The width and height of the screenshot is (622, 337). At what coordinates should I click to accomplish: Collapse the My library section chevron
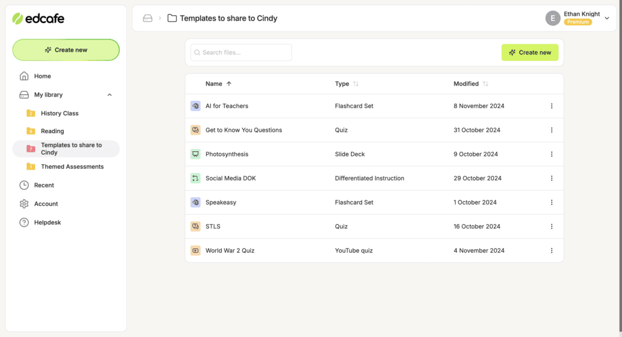(109, 95)
